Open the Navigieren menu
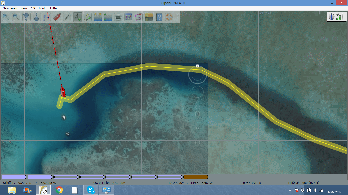The width and height of the screenshot is (348, 195). tap(10, 8)
